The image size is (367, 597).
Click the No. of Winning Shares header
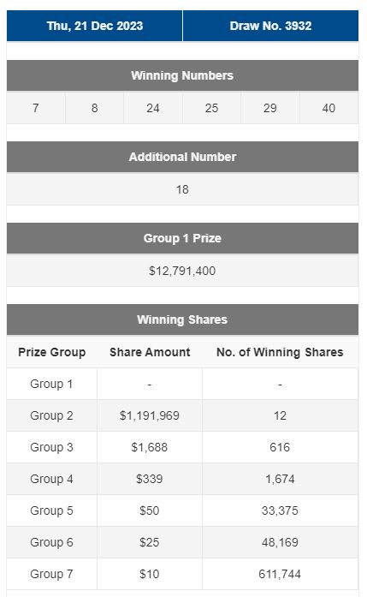(x=280, y=352)
